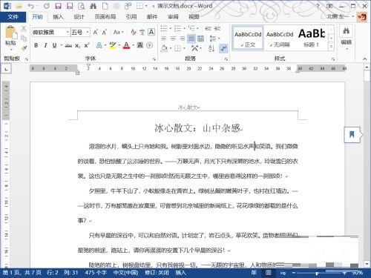Viewport: 371px width, 278px height.
Task: Open the font name dropdown
Action: click(x=68, y=33)
